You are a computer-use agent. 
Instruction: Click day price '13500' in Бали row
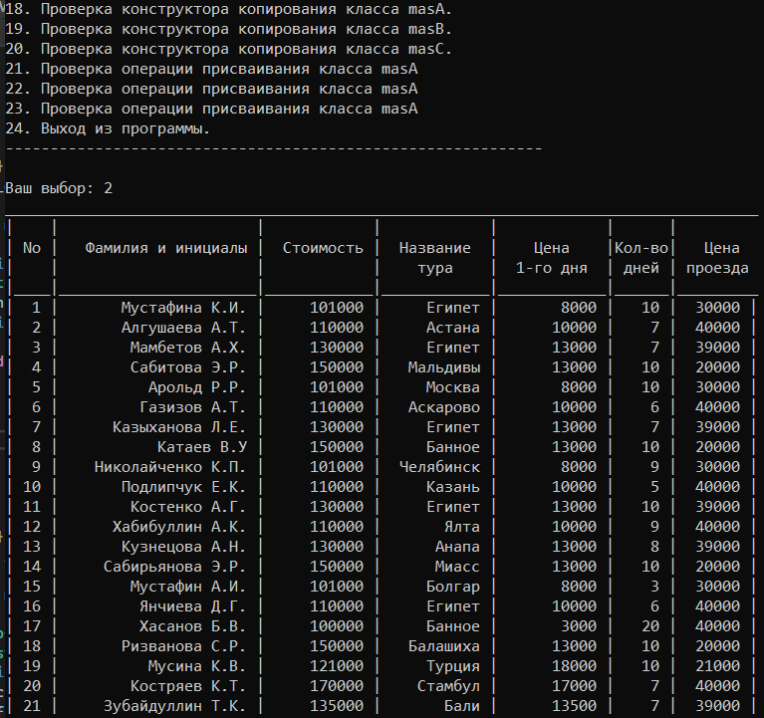575,707
